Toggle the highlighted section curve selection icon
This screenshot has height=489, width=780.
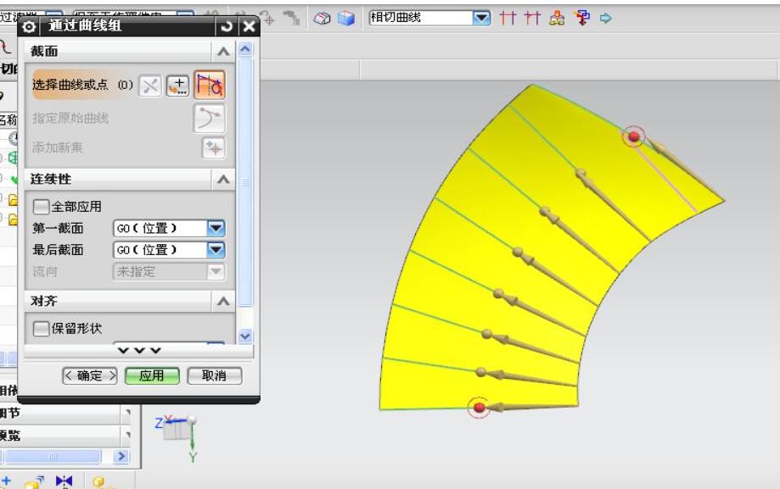click(209, 85)
